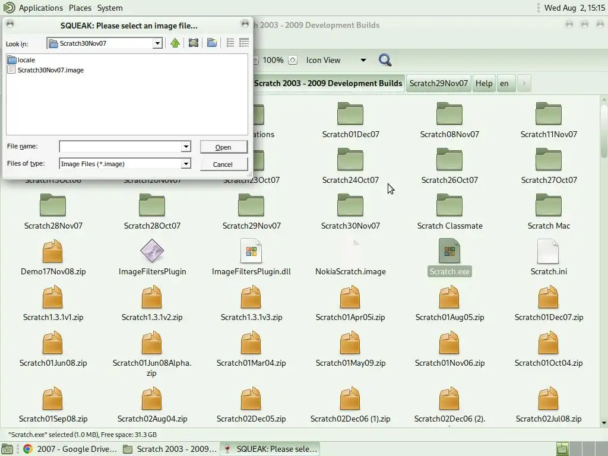The width and height of the screenshot is (608, 456).
Task: Switch dialog to details view icon
Action: 244,43
